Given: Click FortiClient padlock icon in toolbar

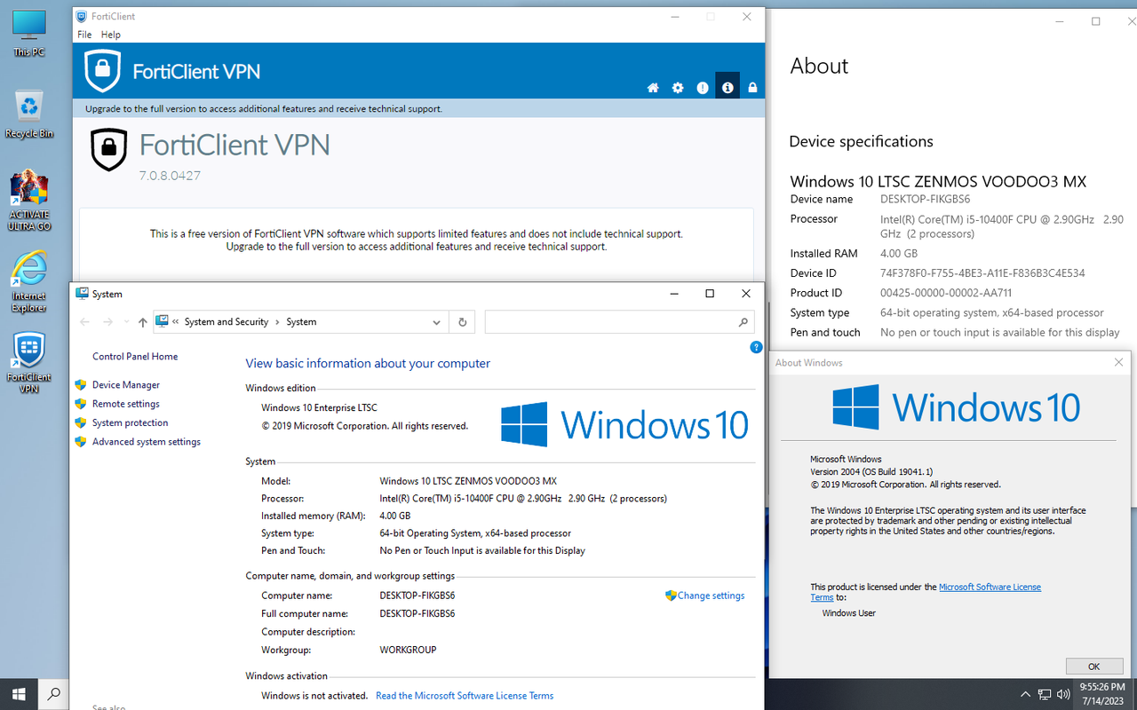Looking at the screenshot, I should 752,88.
